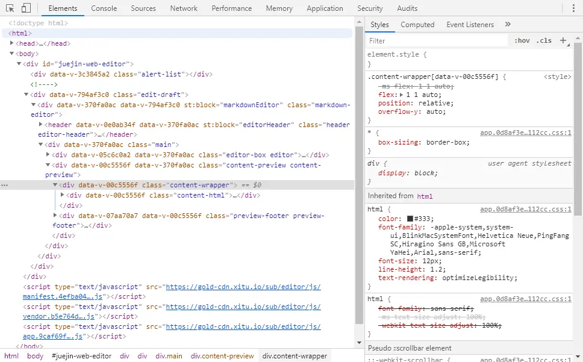Open app.css source link for box-sizing rule
This screenshot has width=583, height=362.
point(525,133)
